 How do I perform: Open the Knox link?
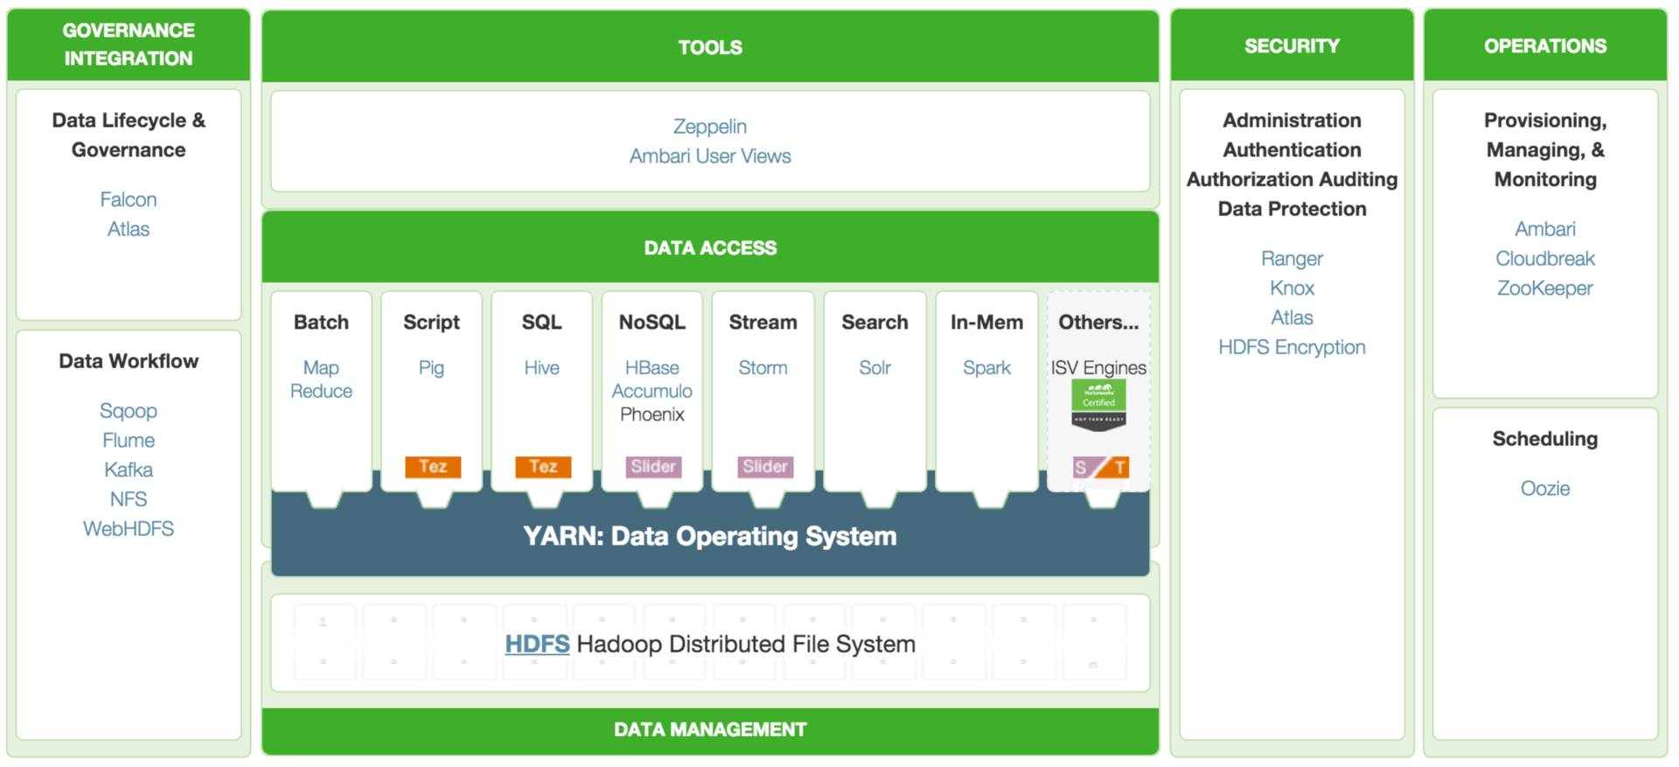point(1292,289)
